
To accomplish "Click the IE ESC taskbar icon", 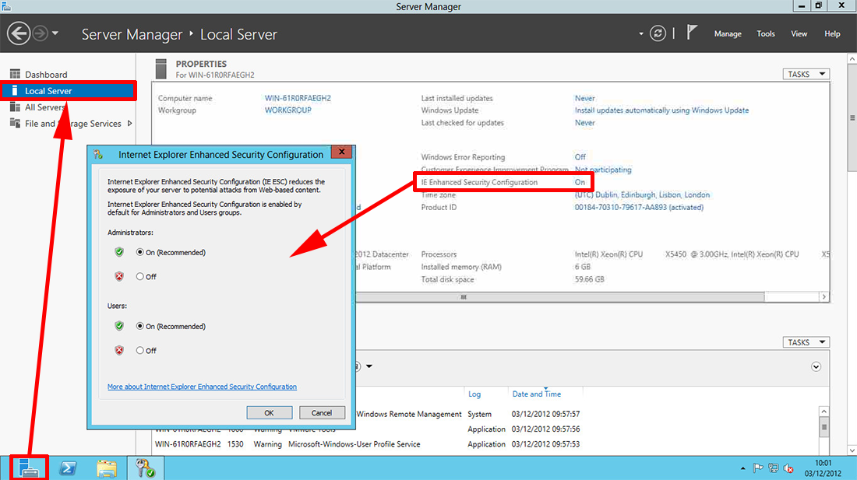I will (x=146, y=468).
